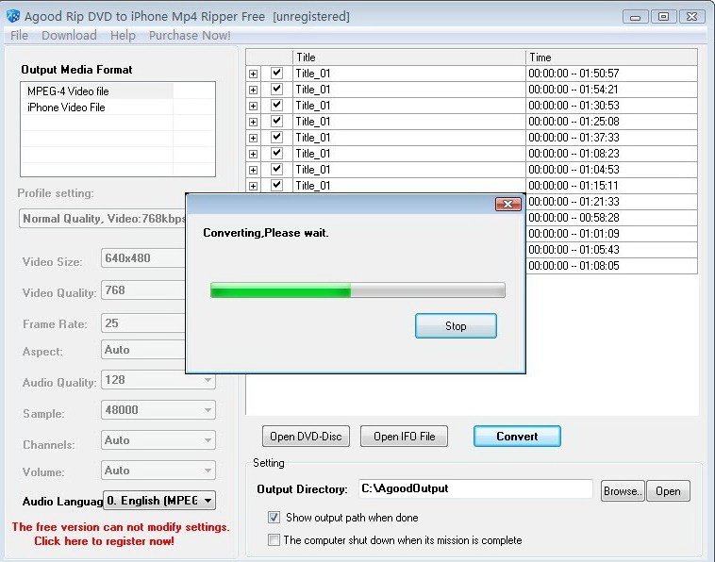
Task: Expand the title row timed 01:37:33
Action: click(x=253, y=138)
